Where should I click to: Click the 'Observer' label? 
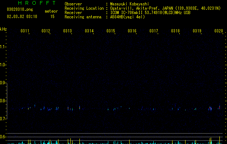pos(73,4)
